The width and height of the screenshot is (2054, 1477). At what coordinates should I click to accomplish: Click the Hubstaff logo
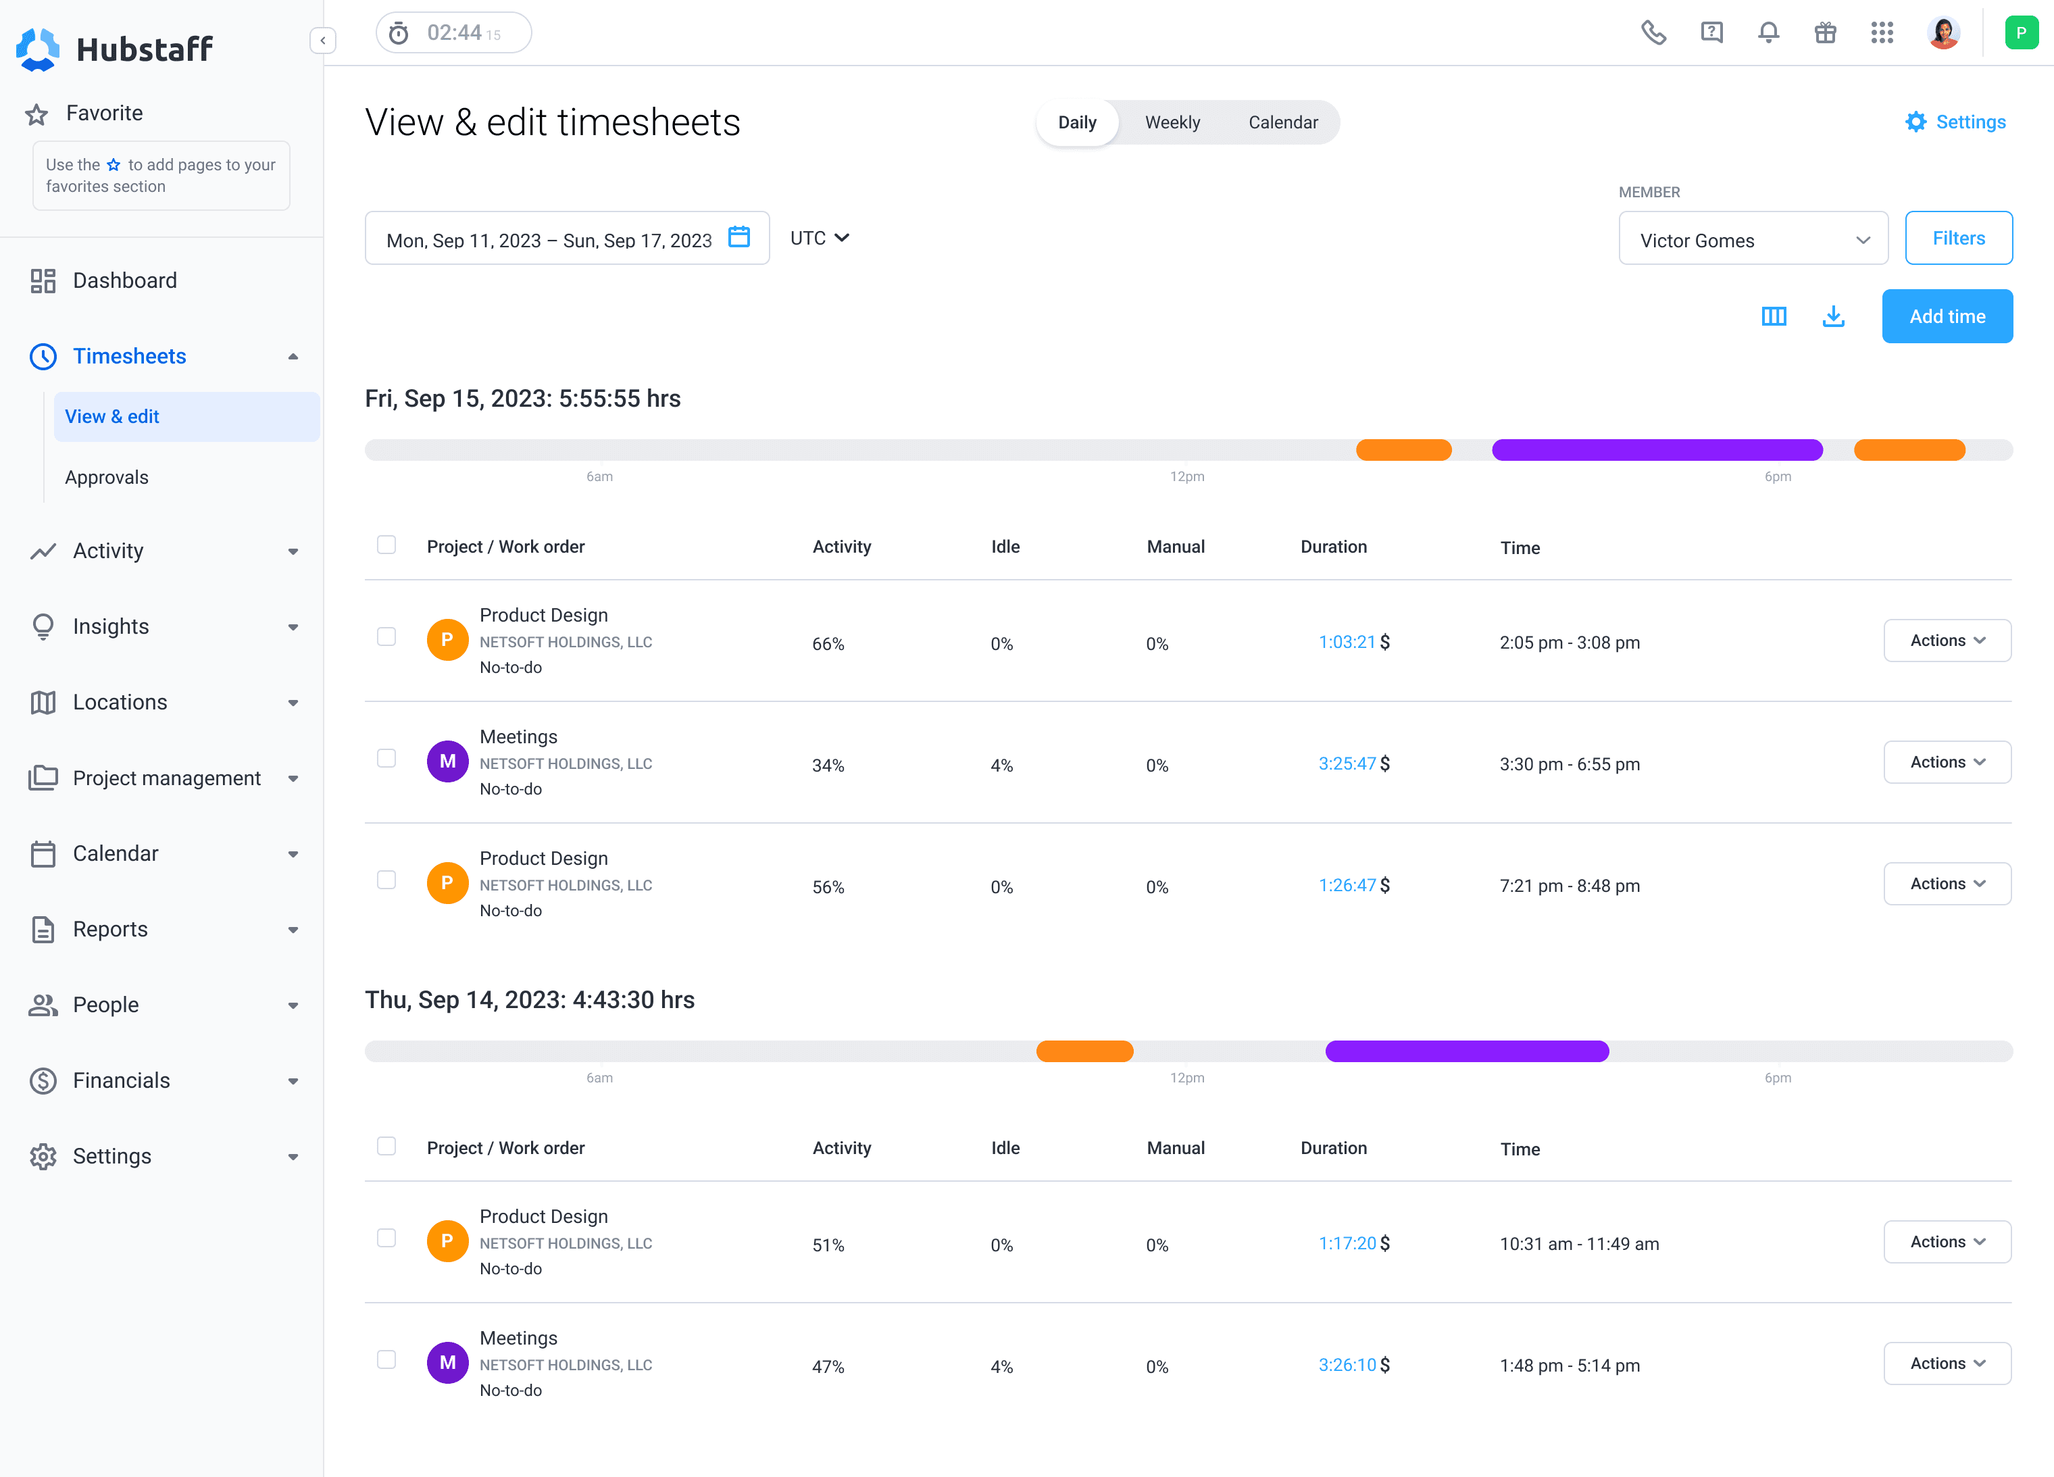(114, 49)
